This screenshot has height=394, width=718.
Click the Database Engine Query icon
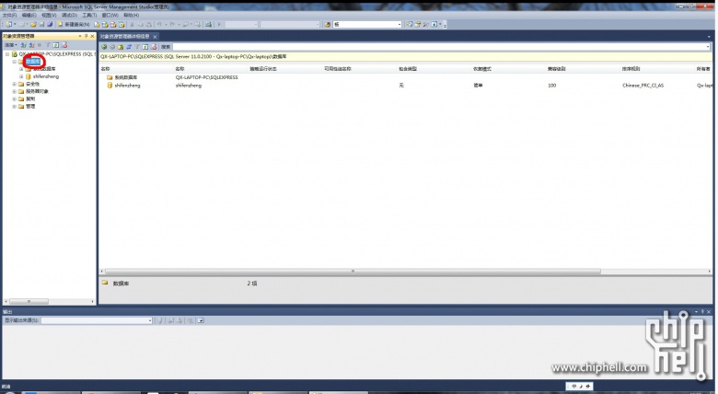(97, 24)
